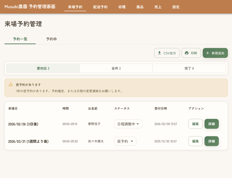Go to the 売上 page
The width and height of the screenshot is (232, 178).
[x=158, y=7]
